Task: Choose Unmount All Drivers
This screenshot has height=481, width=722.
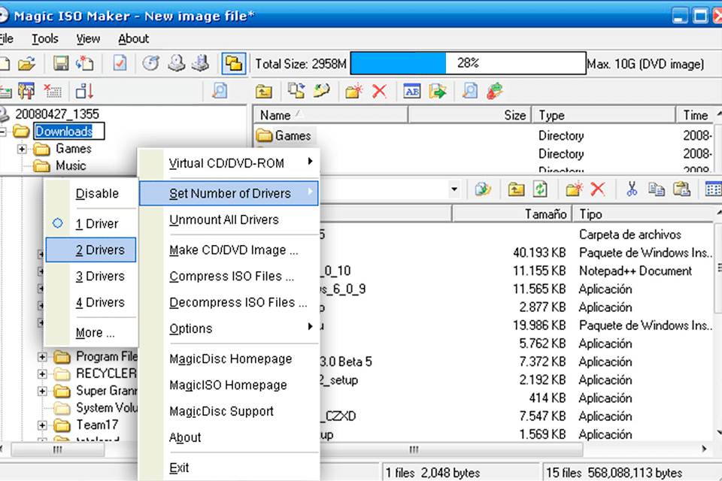Action: 229,220
